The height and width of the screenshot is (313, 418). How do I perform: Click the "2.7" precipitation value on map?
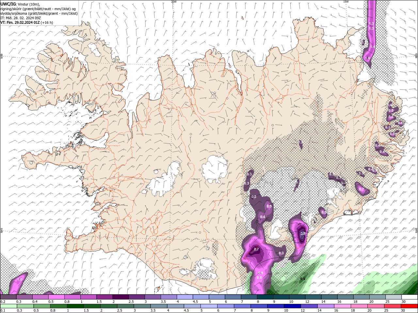256,249
